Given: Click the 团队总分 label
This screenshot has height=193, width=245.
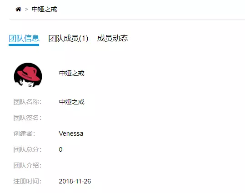Looking at the screenshot, I should click(27, 149).
